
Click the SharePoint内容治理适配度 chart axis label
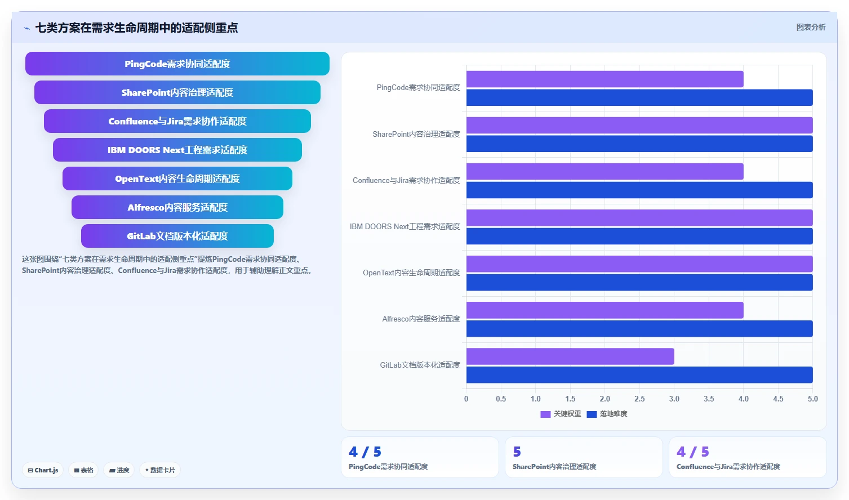coord(416,134)
